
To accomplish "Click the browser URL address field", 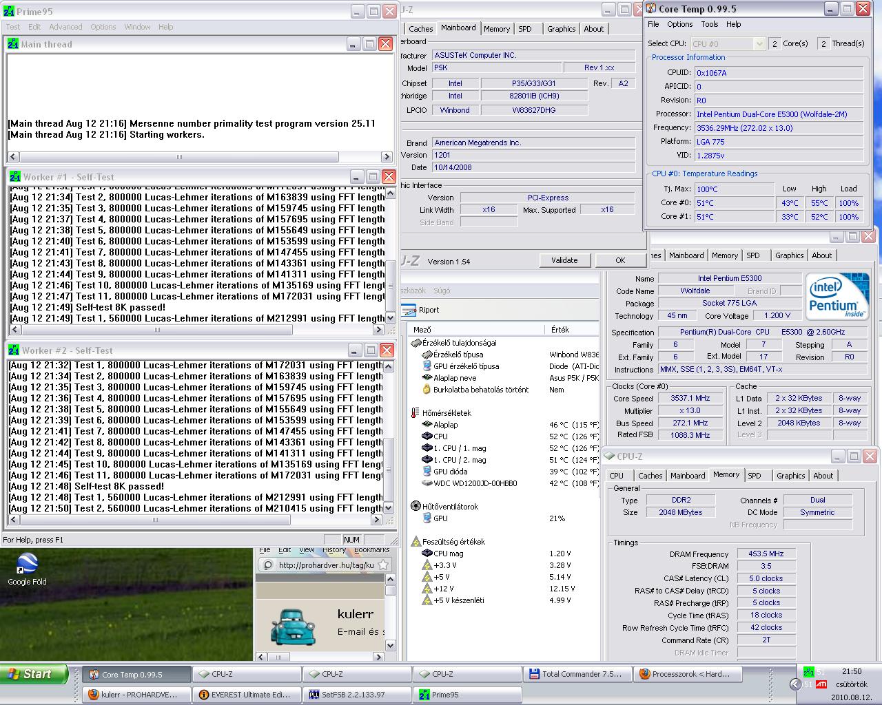I will tap(325, 565).
